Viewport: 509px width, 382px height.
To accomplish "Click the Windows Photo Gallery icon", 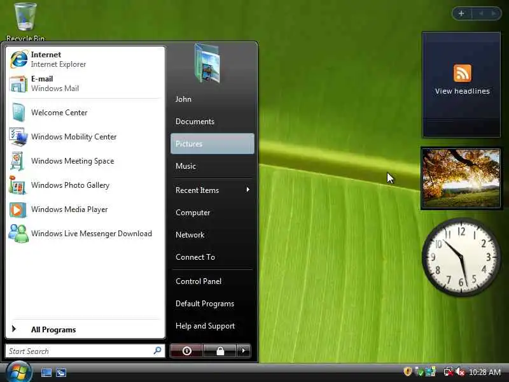I will tap(18, 185).
